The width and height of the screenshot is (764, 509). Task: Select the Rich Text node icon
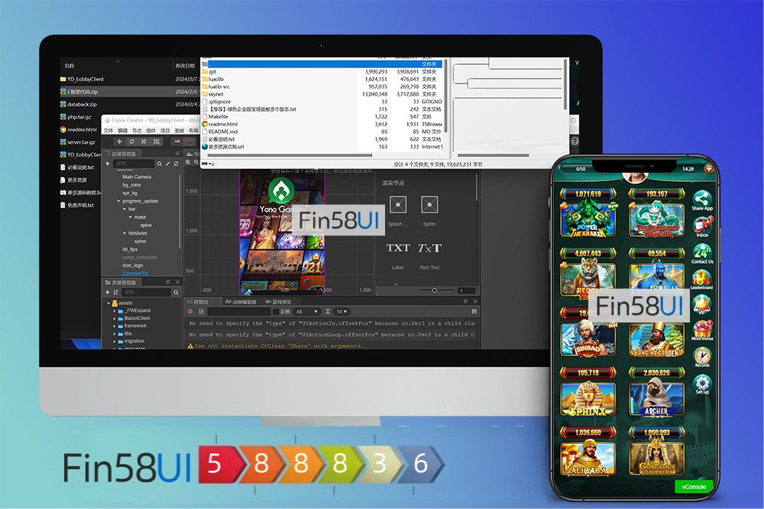[x=429, y=248]
